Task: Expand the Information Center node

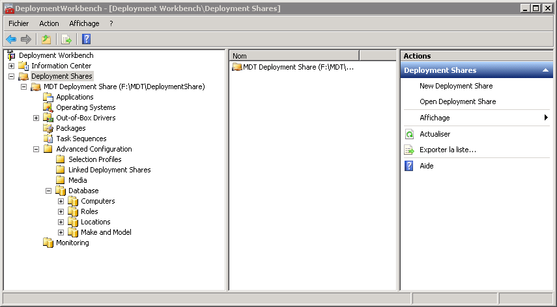Action: (x=11, y=66)
